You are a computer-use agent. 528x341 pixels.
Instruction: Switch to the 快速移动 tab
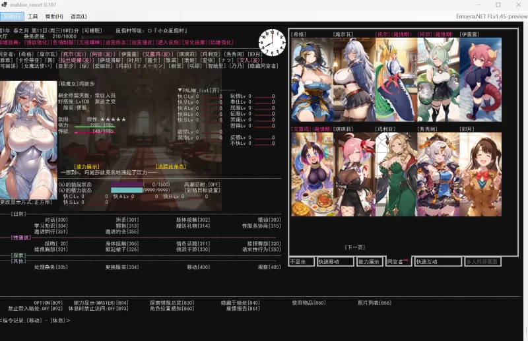tap(335, 262)
